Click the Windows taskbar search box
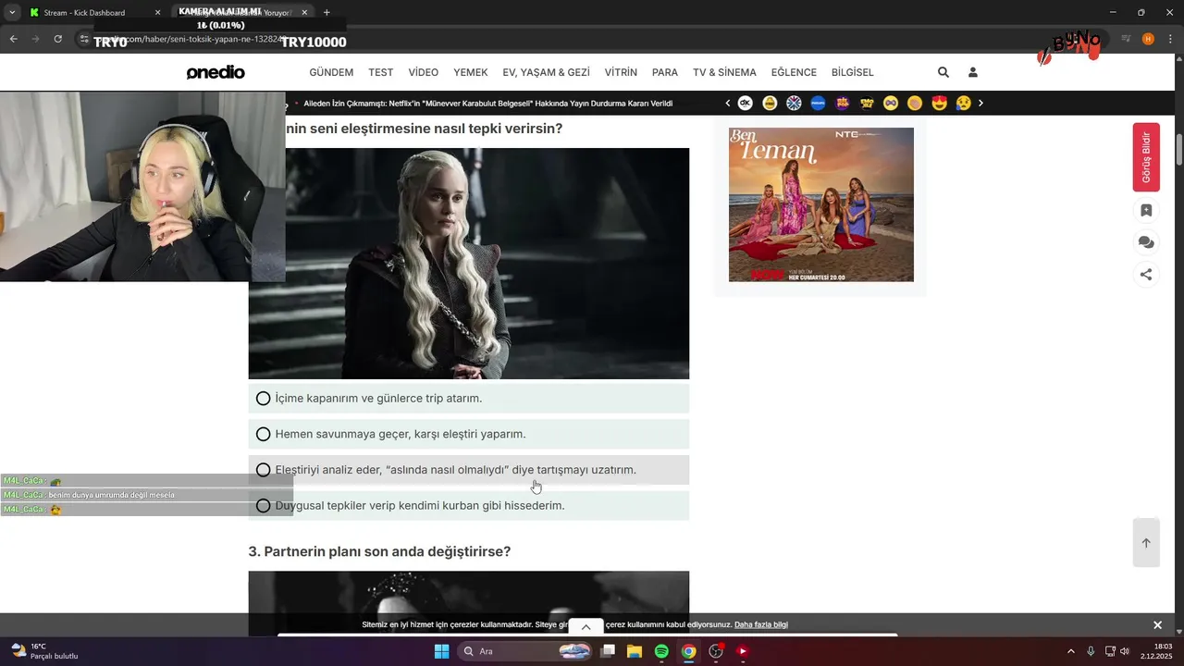1184x666 pixels. (525, 651)
